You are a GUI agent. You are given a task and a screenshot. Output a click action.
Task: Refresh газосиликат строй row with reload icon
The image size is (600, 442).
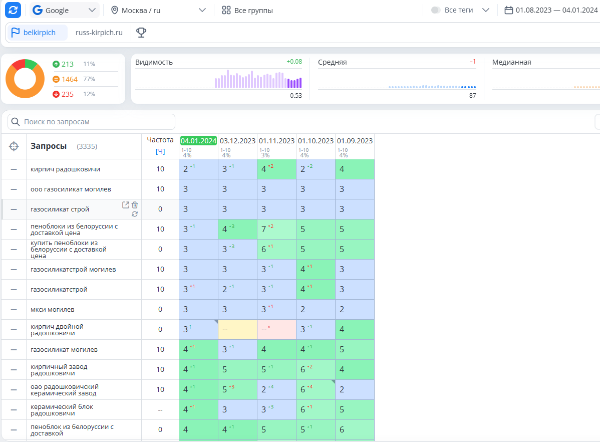(135, 214)
